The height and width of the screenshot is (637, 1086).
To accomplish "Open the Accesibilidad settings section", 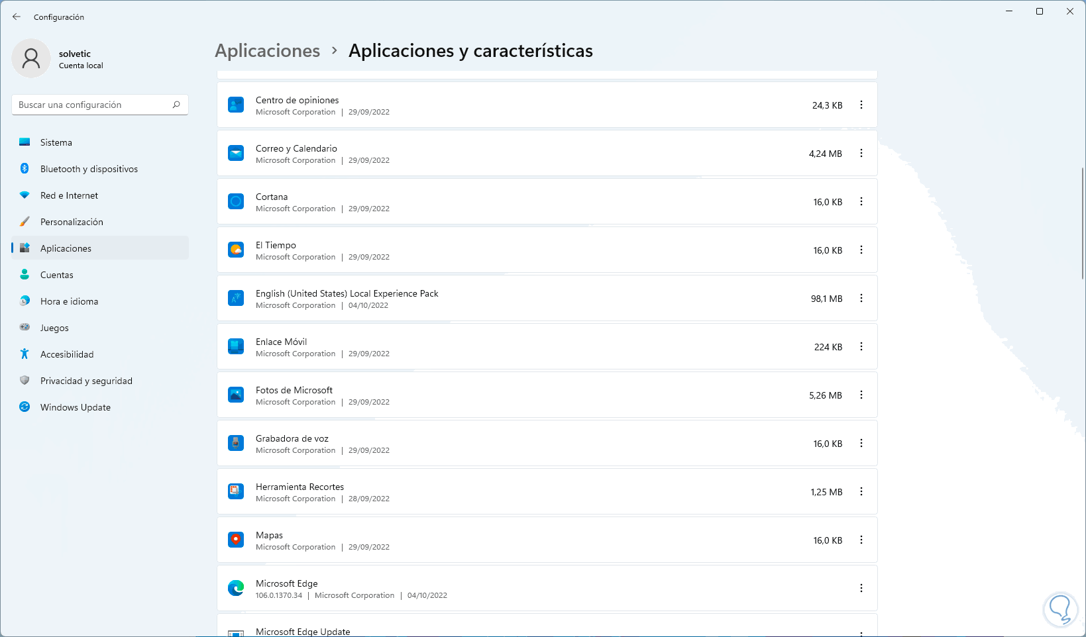I will click(x=66, y=354).
